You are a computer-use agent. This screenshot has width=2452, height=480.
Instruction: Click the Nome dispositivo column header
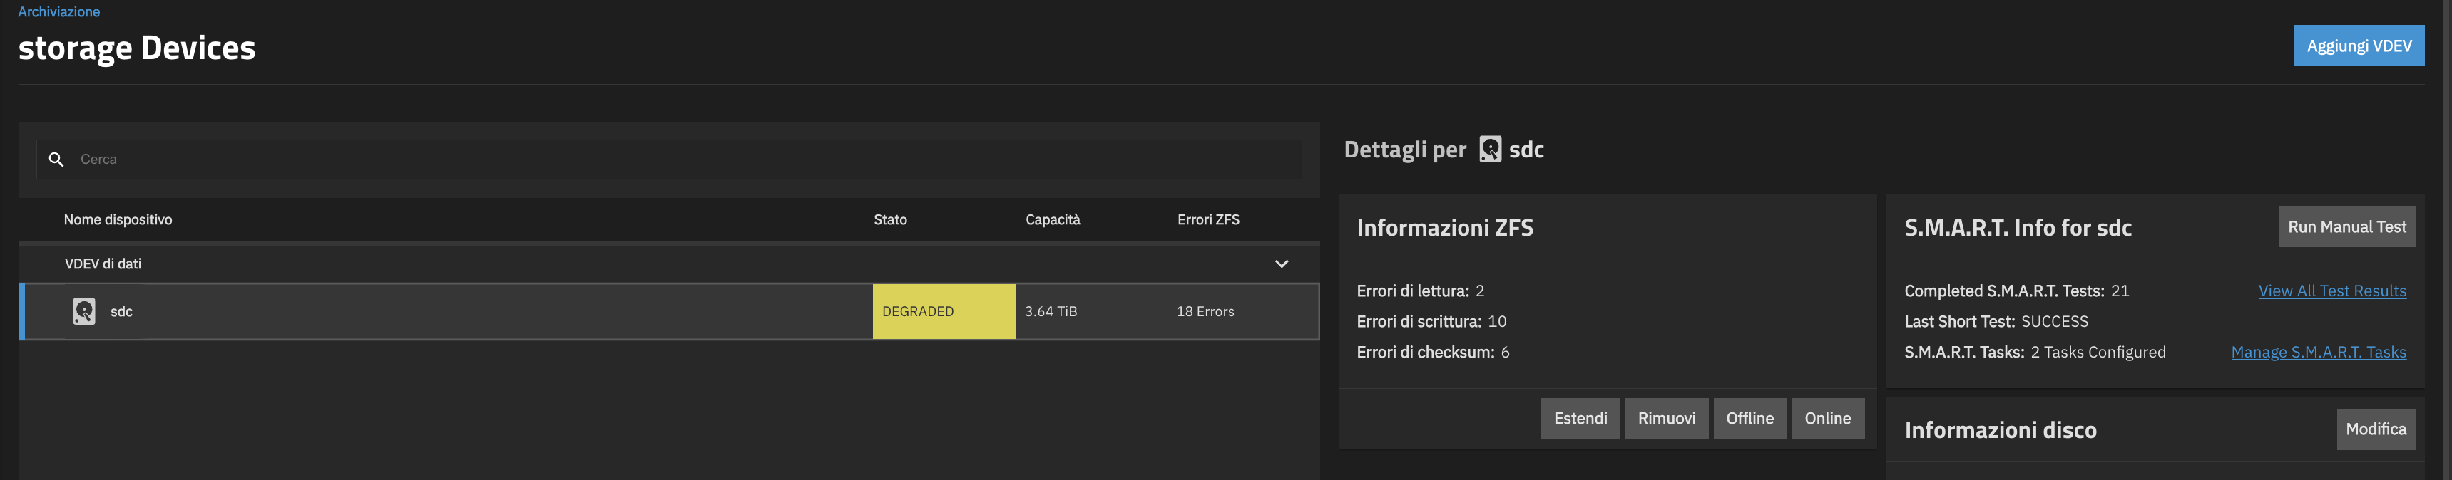point(118,219)
